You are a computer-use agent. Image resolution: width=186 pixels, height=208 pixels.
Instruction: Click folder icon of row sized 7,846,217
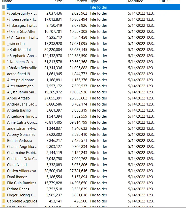pyautogui.click(x=4, y=141)
